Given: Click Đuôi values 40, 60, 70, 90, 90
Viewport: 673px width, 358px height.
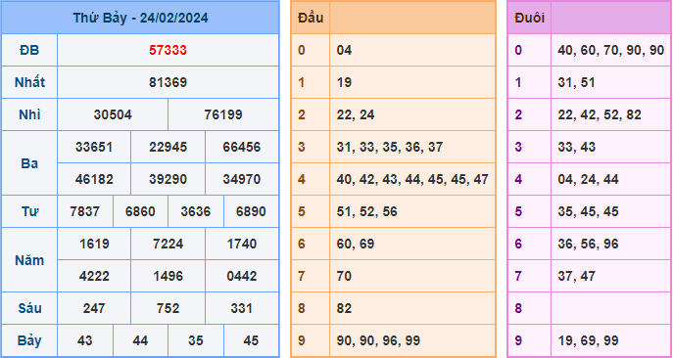Looking at the screenshot, I should click(611, 51).
